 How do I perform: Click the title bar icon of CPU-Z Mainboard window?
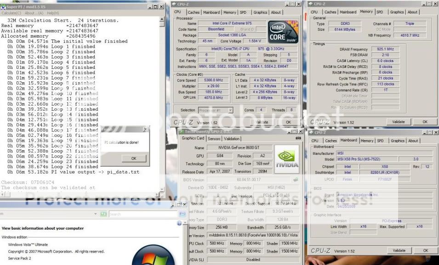[x=311, y=132]
